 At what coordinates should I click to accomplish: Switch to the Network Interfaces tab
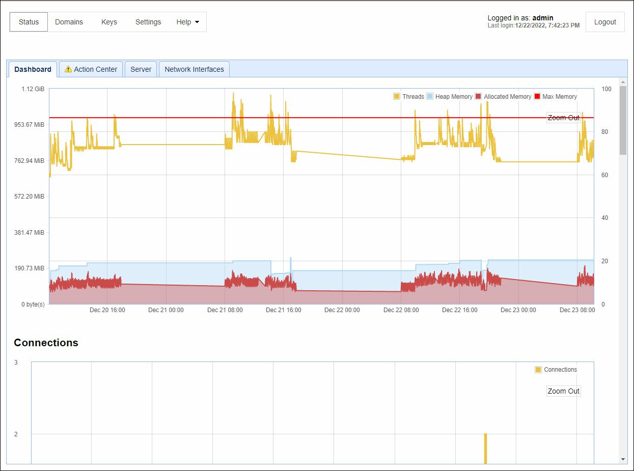tap(194, 69)
